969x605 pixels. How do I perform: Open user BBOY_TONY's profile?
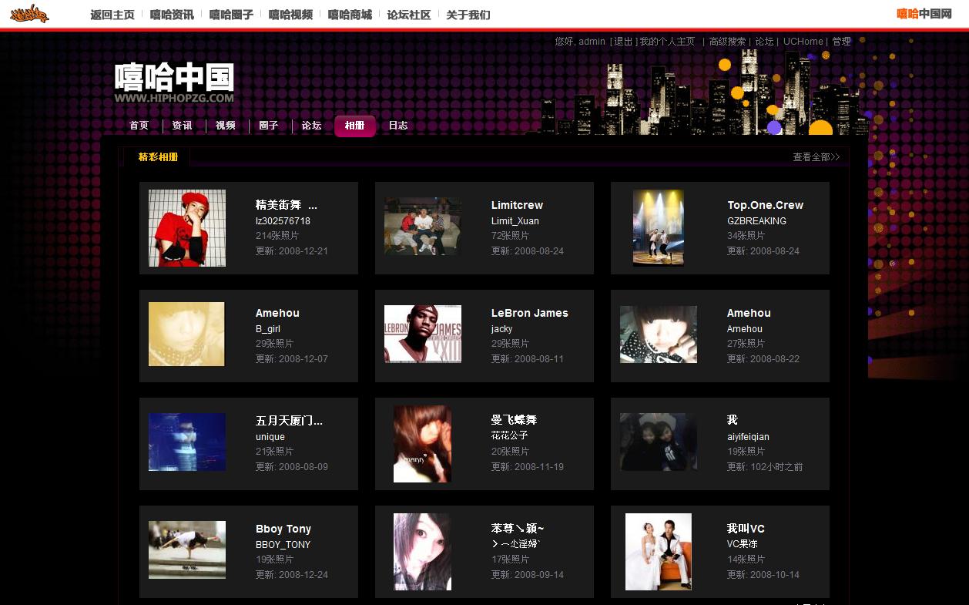(283, 545)
